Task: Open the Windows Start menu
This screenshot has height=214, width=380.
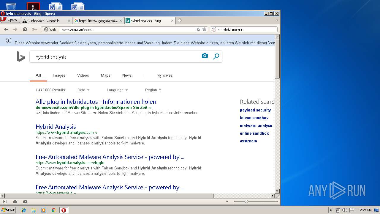Action: tap(8, 210)
